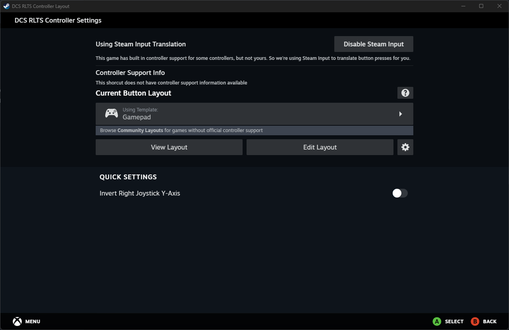Viewport: 509px width, 330px height.
Task: Open layout options gear icon
Action: (x=405, y=147)
